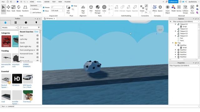200x112 pixels.
Task: Open the Color dropdown arrow
Action: [x=104, y=13]
